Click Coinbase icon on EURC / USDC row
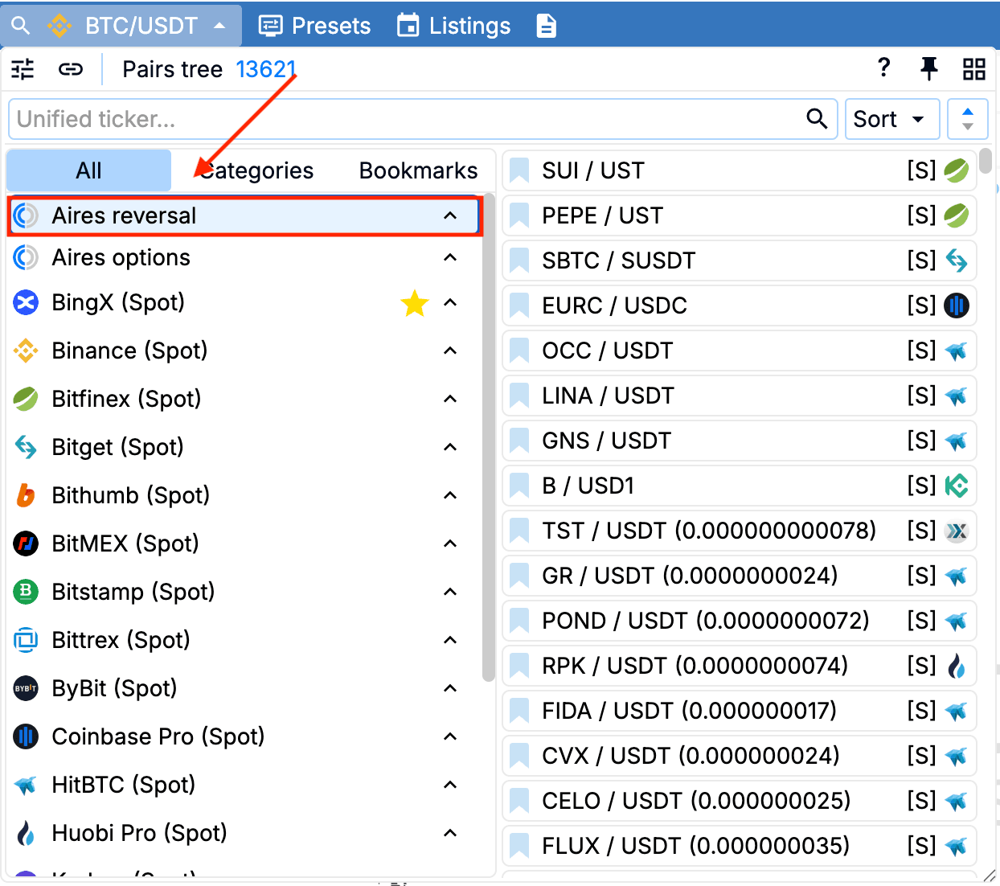The image size is (1000, 886). 957,306
